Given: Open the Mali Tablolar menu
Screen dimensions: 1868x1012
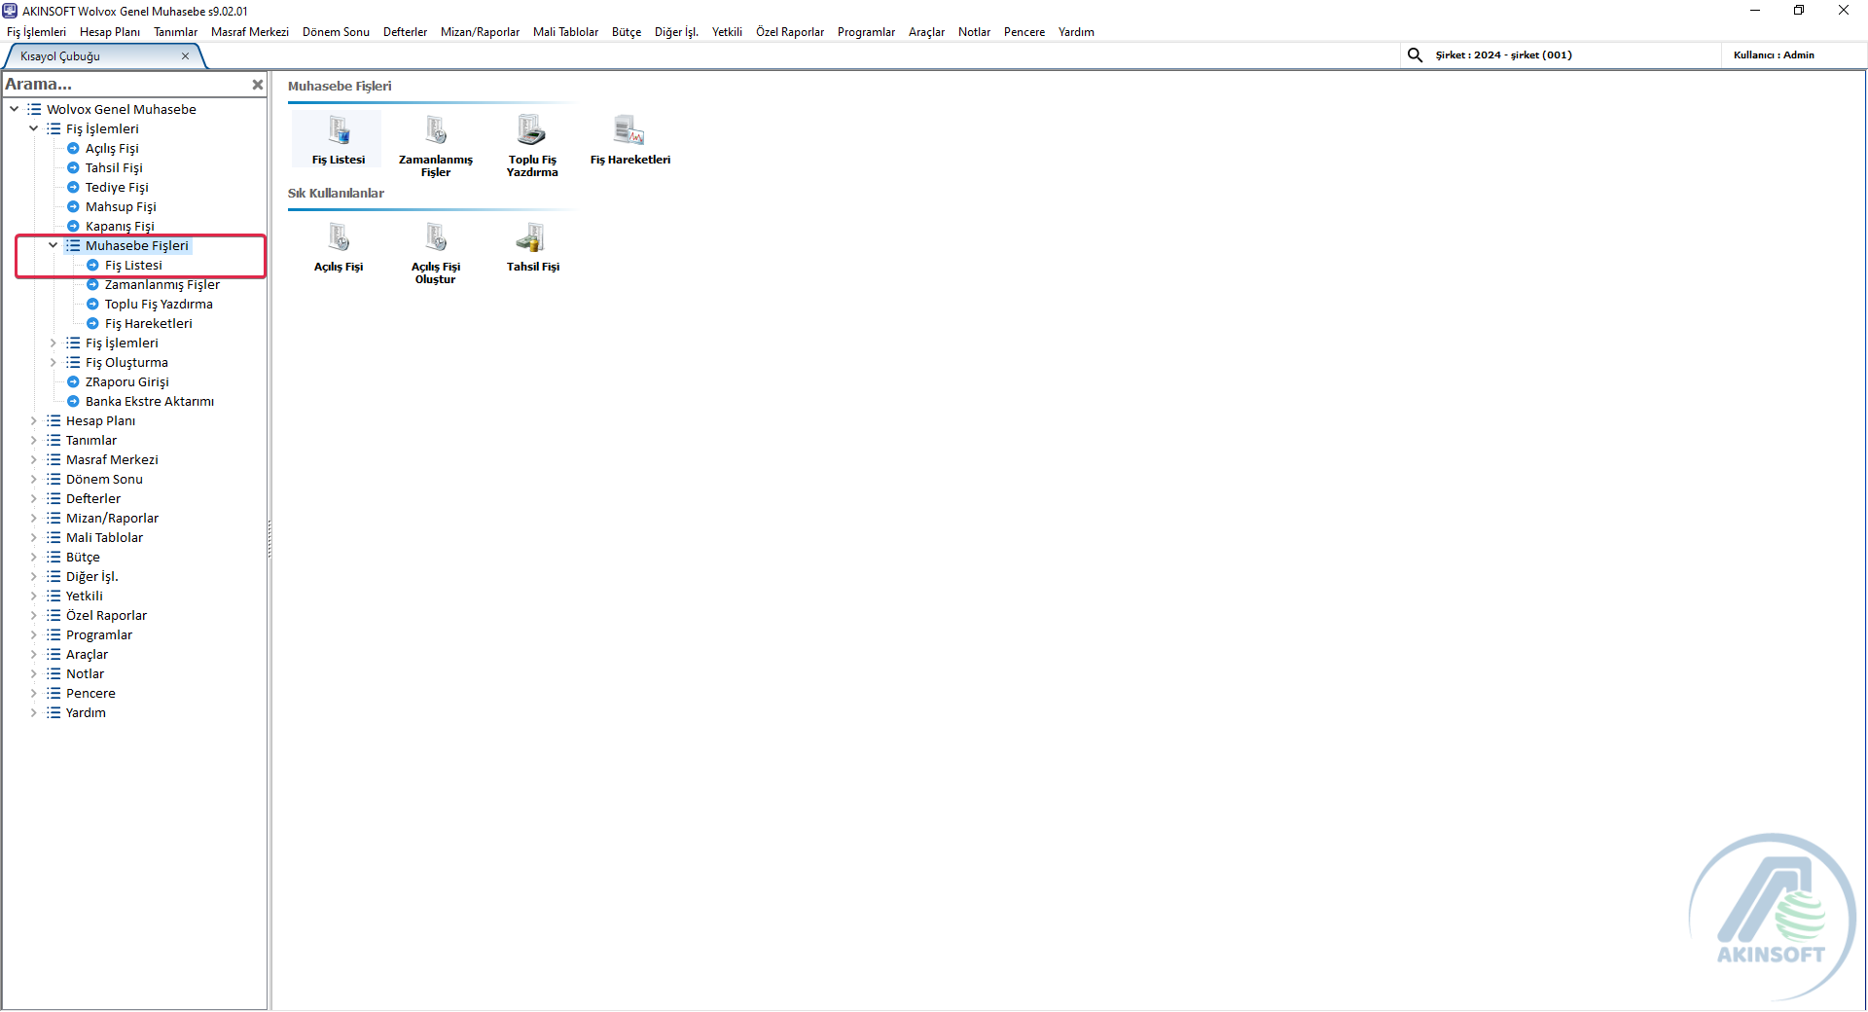Looking at the screenshot, I should 565,32.
